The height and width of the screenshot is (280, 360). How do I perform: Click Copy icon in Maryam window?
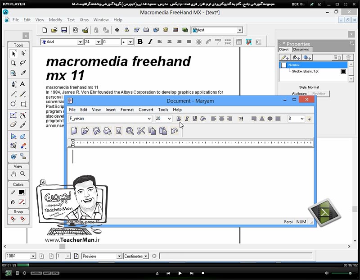pos(152,131)
